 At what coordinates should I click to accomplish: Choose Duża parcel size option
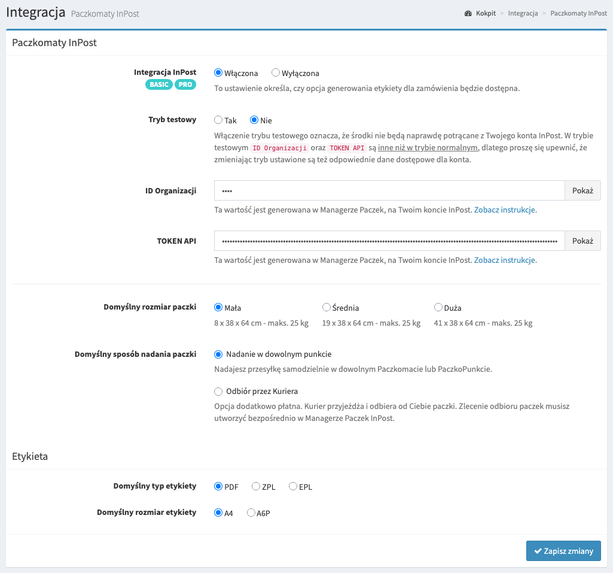(x=438, y=308)
